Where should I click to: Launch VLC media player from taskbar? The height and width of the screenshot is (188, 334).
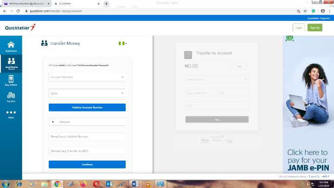point(148,184)
